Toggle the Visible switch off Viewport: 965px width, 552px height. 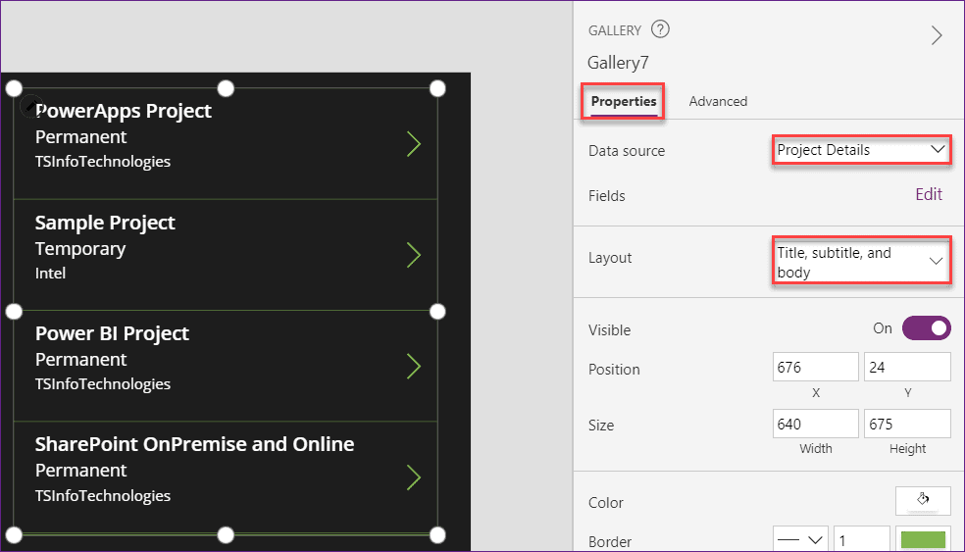(x=926, y=328)
